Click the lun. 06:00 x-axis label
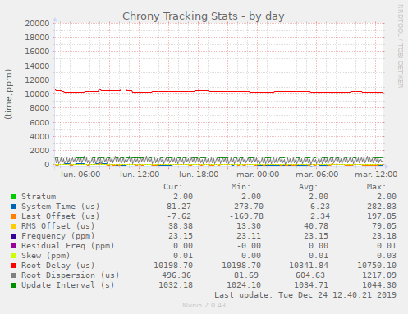Viewport: 408px width, 314px height. click(80, 175)
